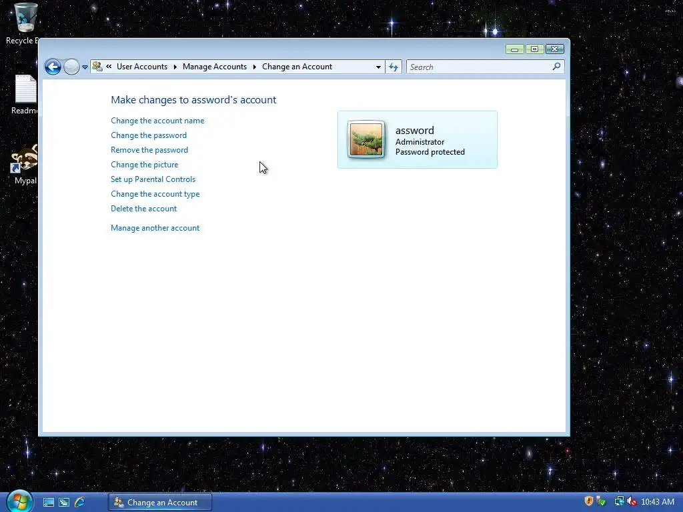Click the Make changes to assword's account heading
Image resolution: width=683 pixels, height=512 pixels.
point(193,100)
